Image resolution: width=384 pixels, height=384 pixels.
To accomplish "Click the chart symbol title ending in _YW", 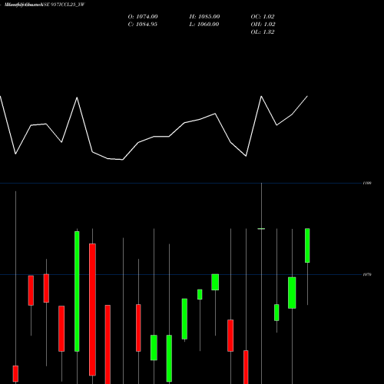I will pyautogui.click(x=45, y=5).
